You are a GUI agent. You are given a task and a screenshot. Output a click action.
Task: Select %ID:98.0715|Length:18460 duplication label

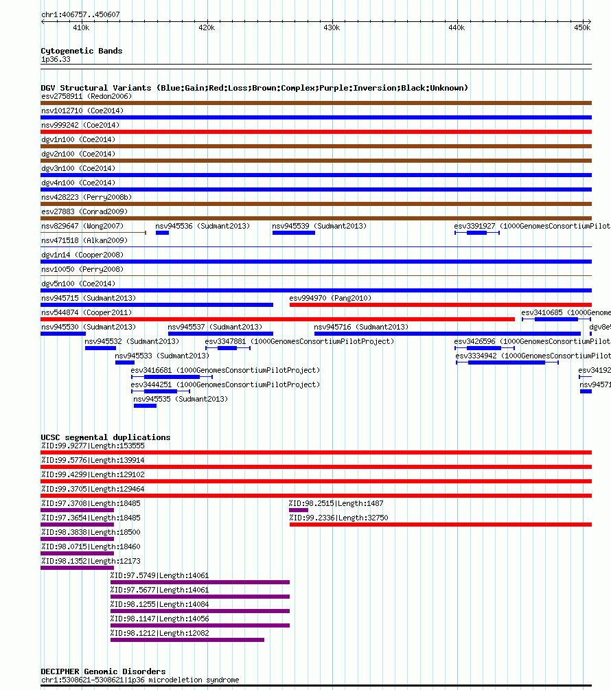[91, 547]
